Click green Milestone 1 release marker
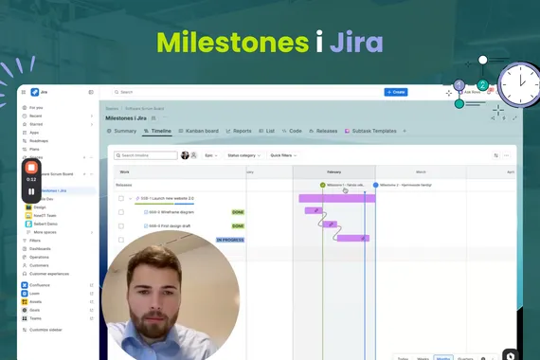540x360 pixels. (x=323, y=185)
